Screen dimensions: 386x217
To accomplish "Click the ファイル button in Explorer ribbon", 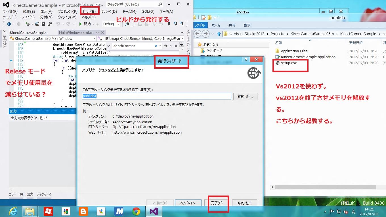I will (x=200, y=25).
